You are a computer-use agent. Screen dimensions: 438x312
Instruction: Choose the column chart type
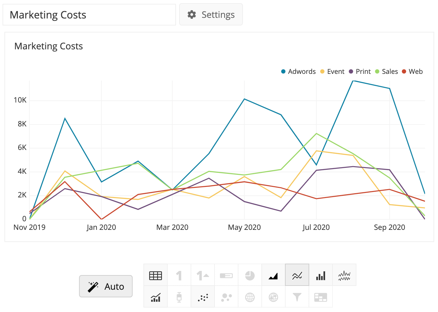pyautogui.click(x=321, y=274)
